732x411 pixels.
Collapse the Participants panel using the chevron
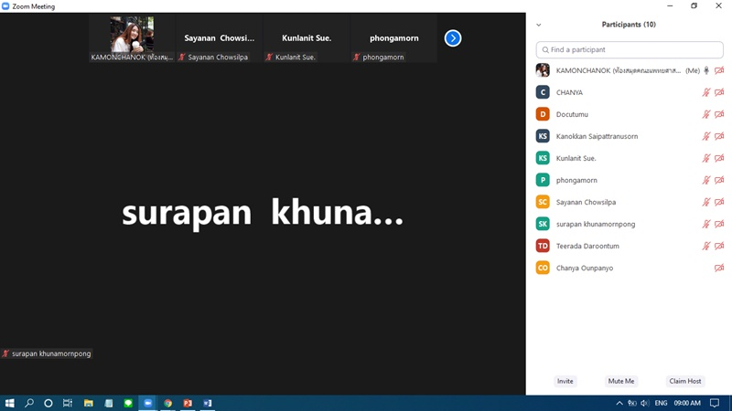539,25
